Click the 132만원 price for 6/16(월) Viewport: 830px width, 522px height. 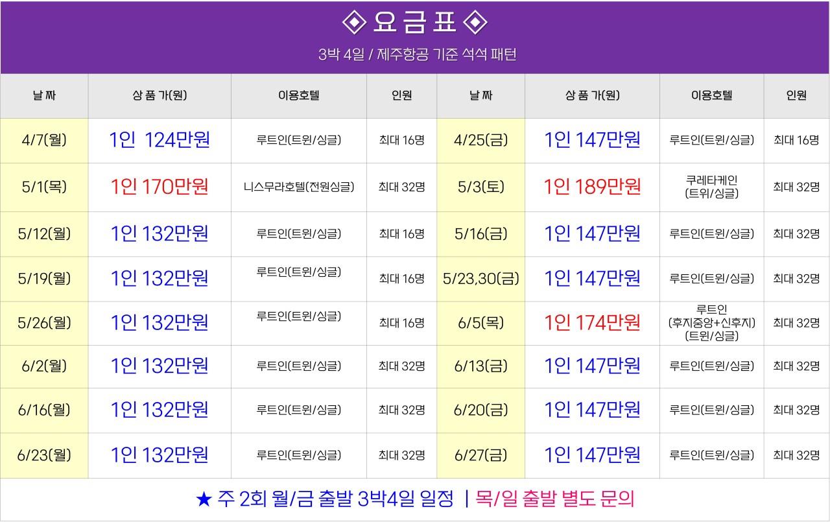tap(160, 410)
